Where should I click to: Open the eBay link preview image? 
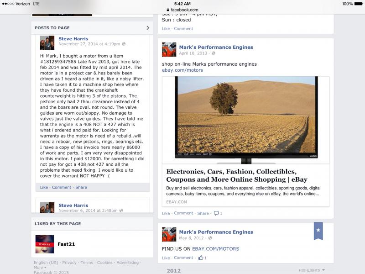pyautogui.click(x=246, y=120)
